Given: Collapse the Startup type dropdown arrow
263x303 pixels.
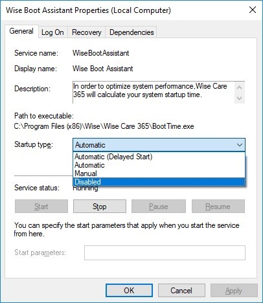Looking at the screenshot, I should coord(240,145).
